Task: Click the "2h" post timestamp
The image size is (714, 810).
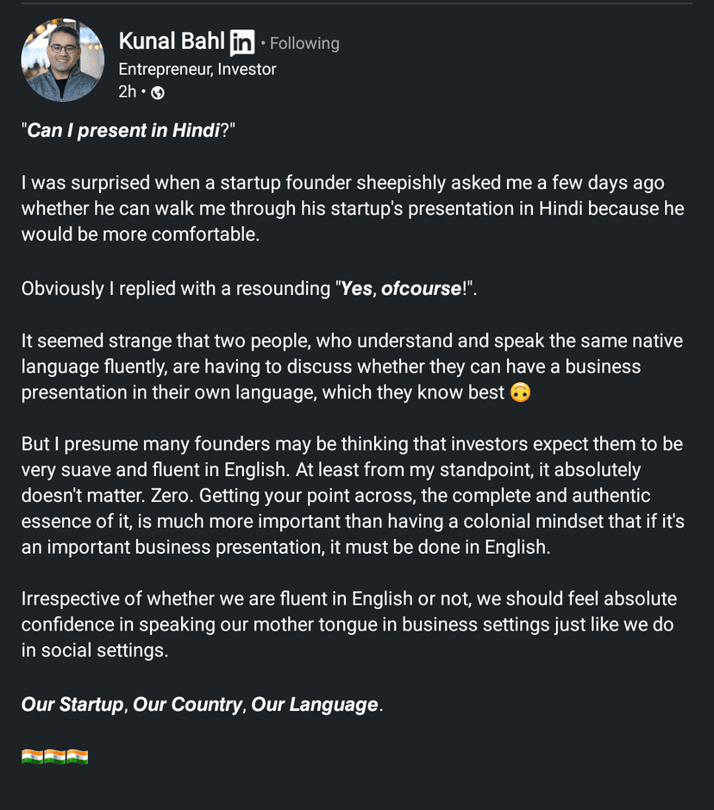Action: (127, 92)
